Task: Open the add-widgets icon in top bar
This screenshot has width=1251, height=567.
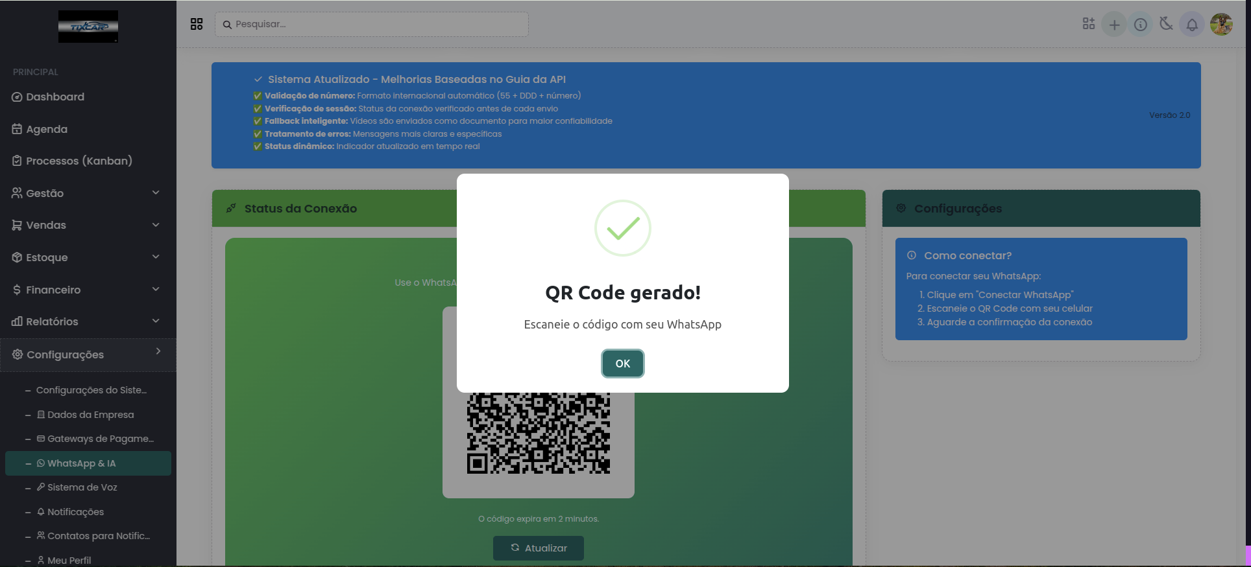Action: (1088, 24)
